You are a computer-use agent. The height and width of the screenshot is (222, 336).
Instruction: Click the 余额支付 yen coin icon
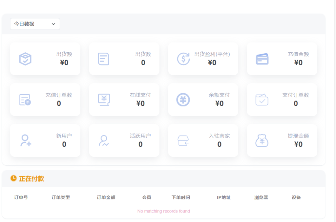183,100
